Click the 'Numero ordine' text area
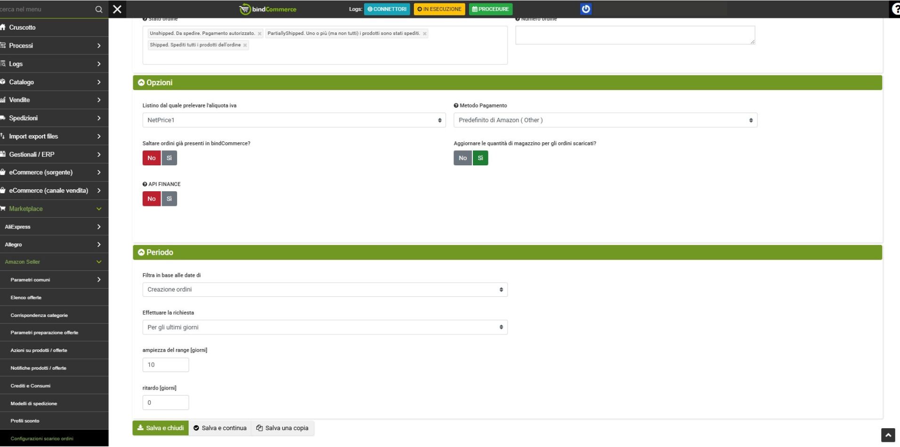Image resolution: width=900 pixels, height=447 pixels. pos(634,35)
